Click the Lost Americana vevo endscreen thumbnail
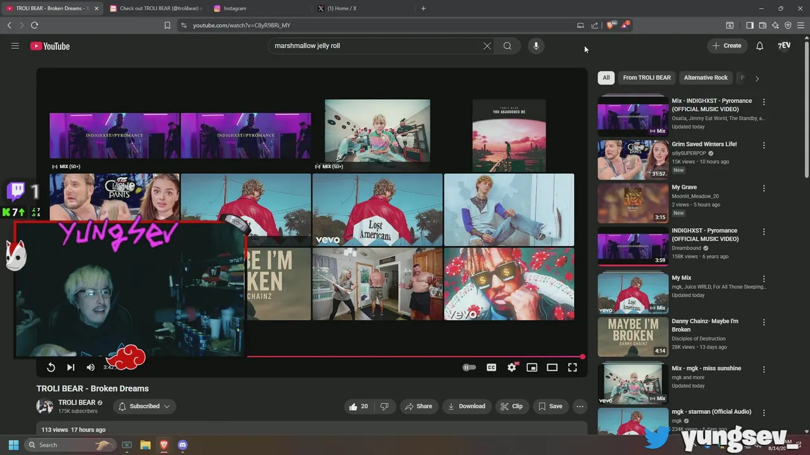 click(377, 210)
